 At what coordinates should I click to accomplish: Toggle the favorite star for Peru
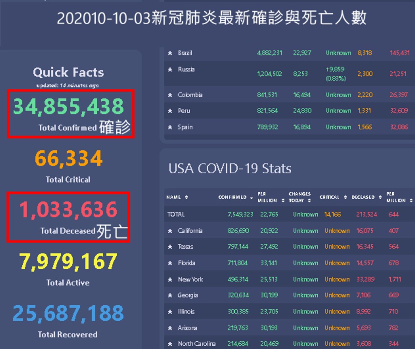170,111
